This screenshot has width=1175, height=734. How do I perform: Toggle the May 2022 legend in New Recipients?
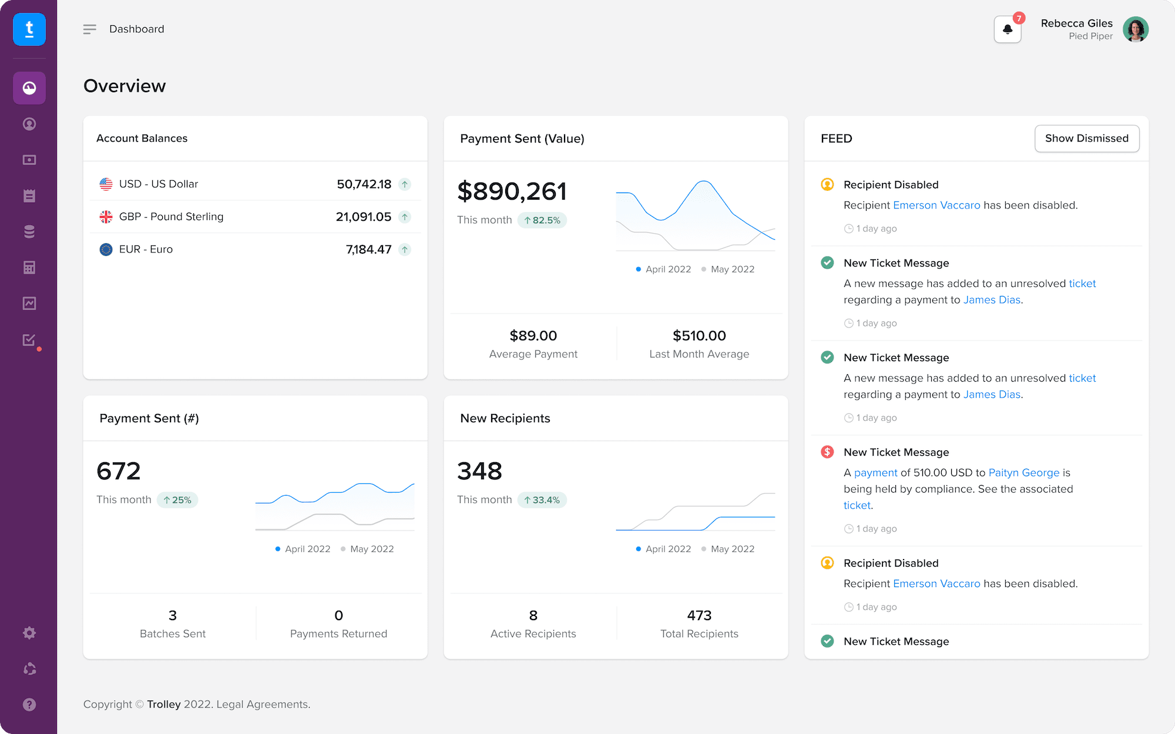pos(728,549)
